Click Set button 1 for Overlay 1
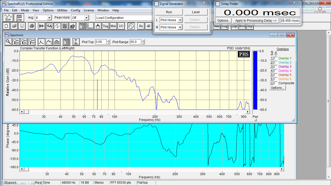This screenshot has height=186, width=331. click(272, 58)
